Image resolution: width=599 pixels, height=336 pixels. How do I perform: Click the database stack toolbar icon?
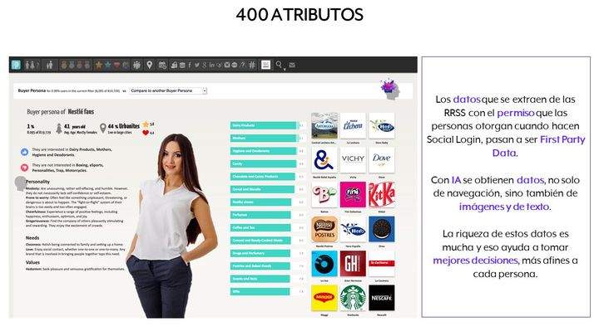[x=182, y=66]
